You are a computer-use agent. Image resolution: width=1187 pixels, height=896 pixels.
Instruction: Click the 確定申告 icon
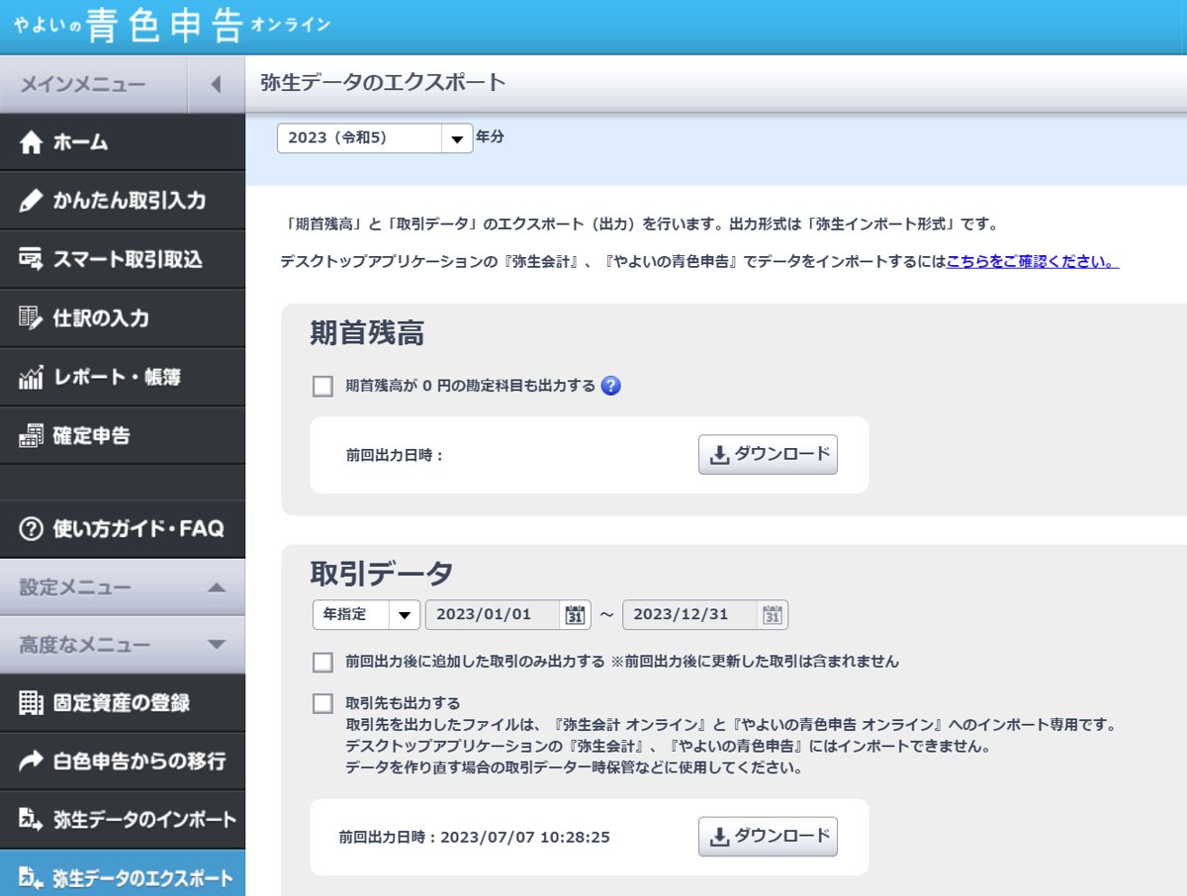(x=32, y=435)
